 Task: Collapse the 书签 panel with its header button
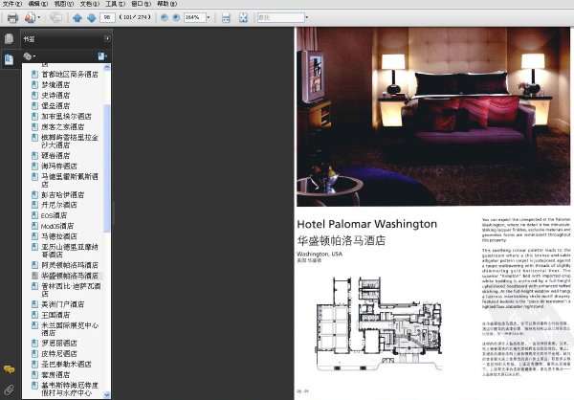107,38
